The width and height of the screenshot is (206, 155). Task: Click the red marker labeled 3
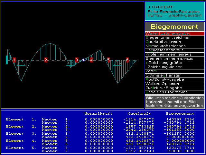[77, 60]
